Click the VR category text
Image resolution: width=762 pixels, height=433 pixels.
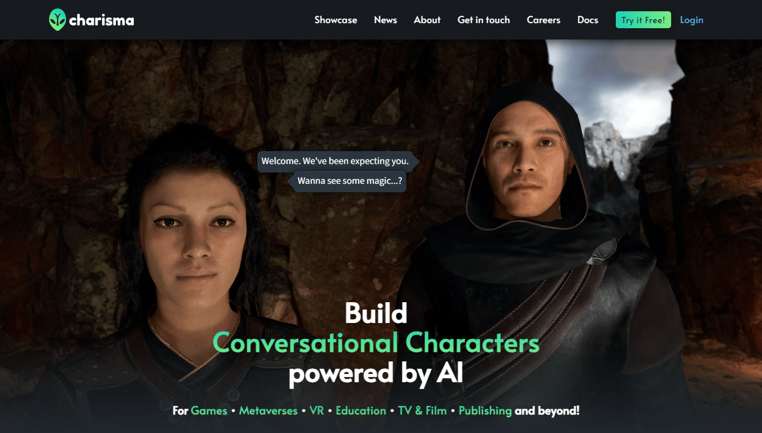click(x=317, y=410)
